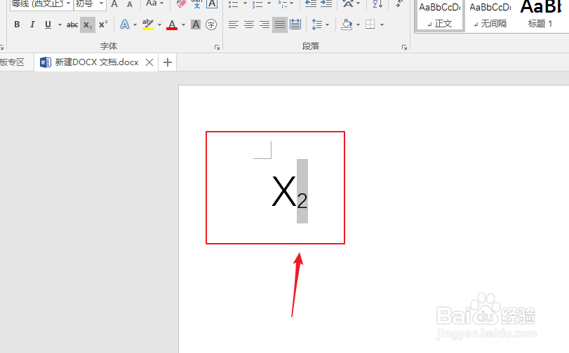Open the font size 初号 dropdown
This screenshot has height=353, width=569.
[x=90, y=4]
